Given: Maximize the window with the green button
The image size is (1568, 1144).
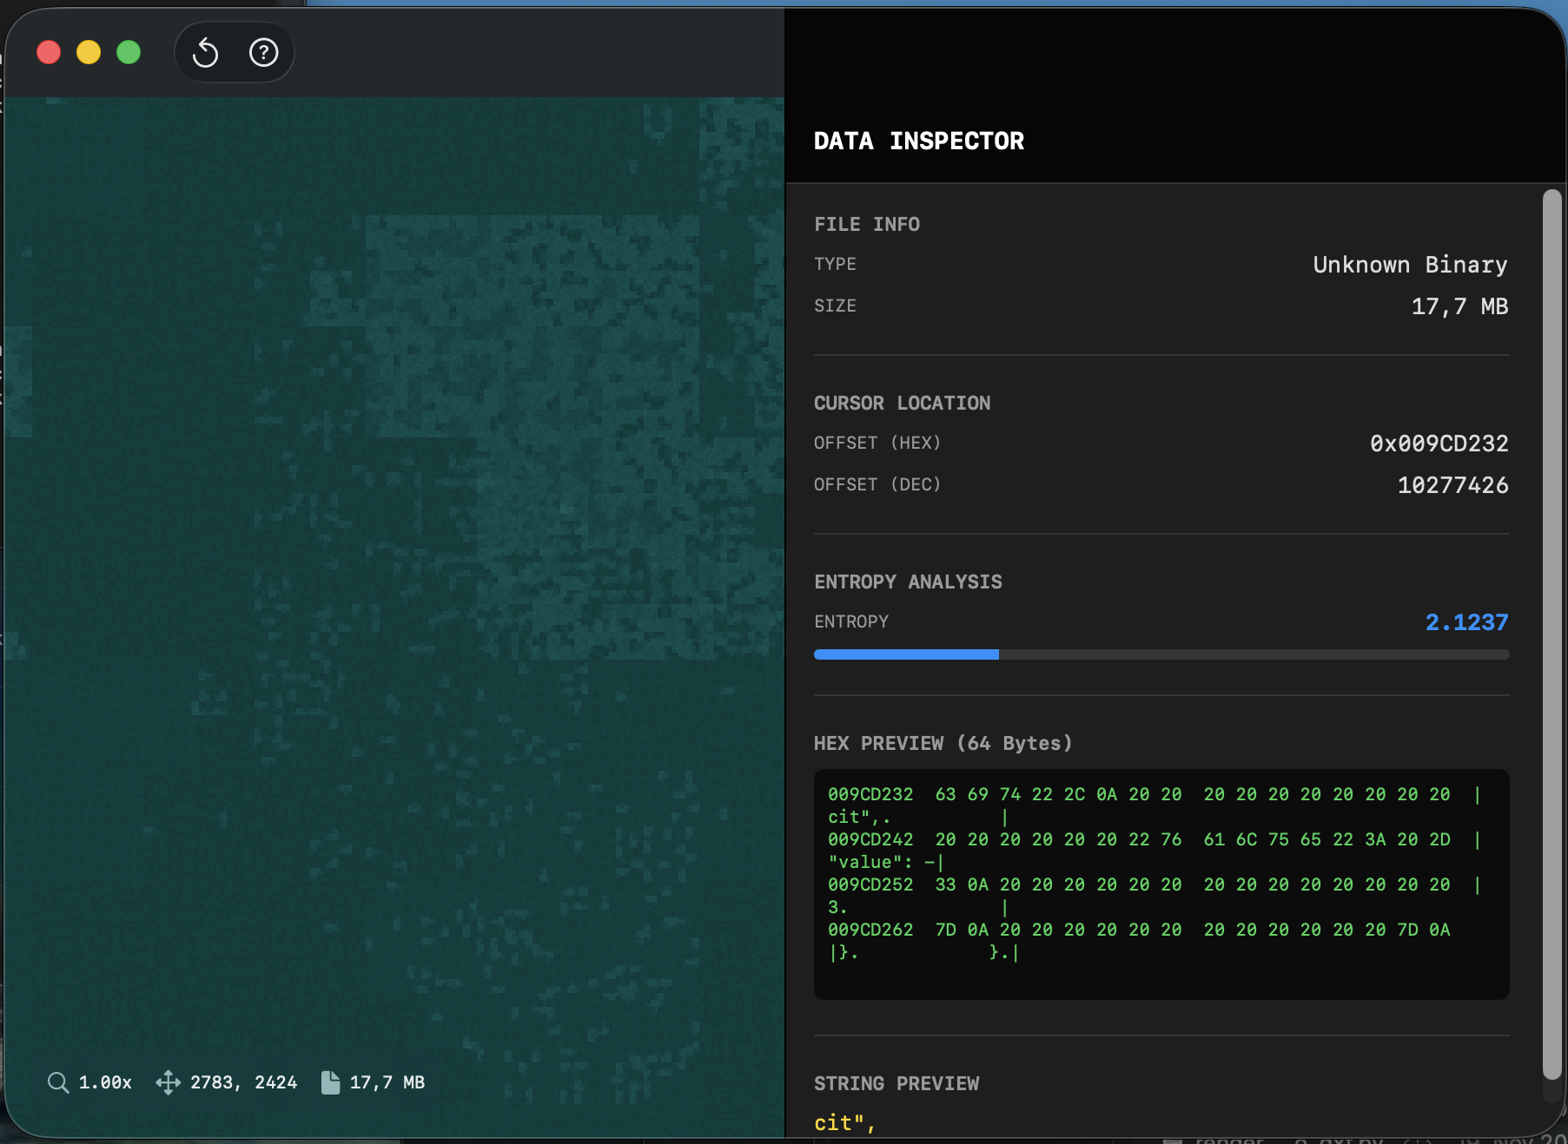Looking at the screenshot, I should pos(129,53).
